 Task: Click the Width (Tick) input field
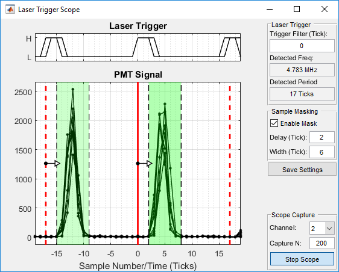pyautogui.click(x=322, y=152)
